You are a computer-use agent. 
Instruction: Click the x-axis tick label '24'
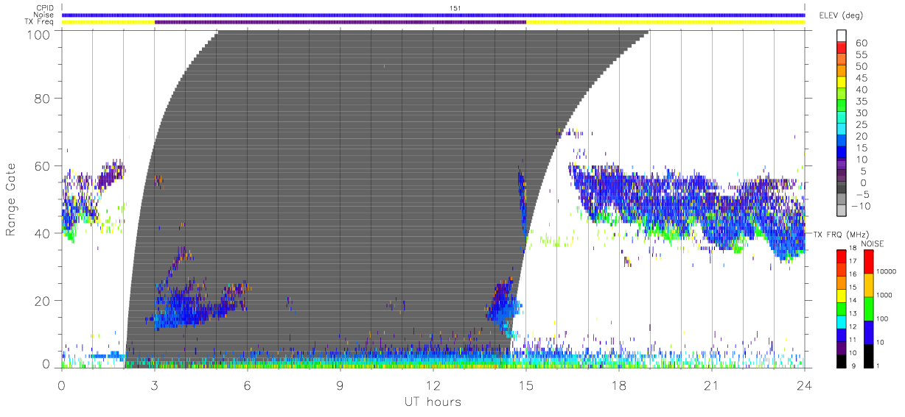[x=804, y=385]
